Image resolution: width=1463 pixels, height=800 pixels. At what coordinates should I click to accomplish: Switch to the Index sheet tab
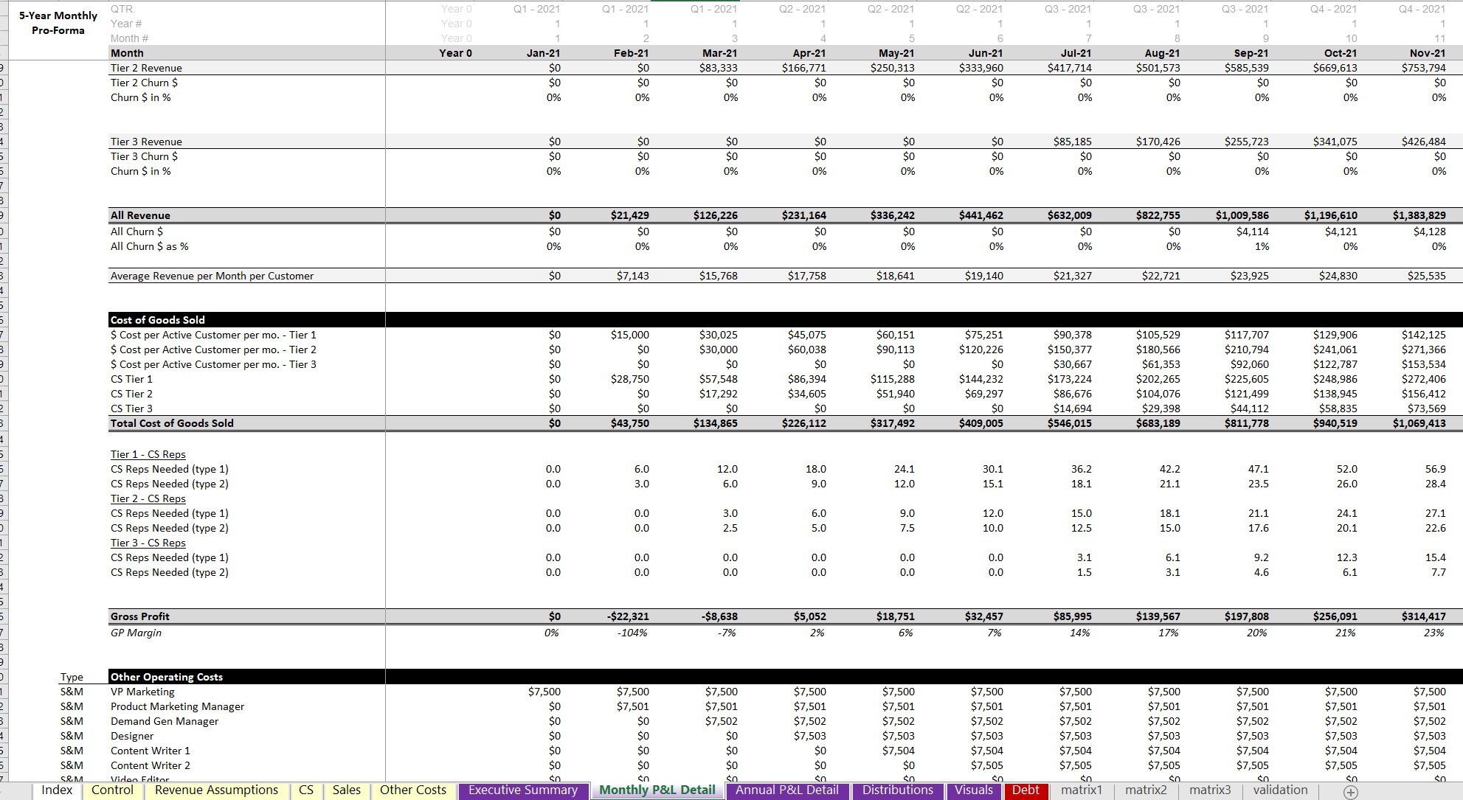click(57, 790)
